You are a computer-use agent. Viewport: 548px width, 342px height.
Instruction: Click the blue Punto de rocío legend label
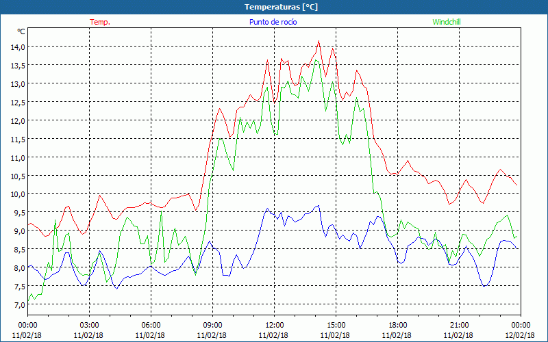(x=273, y=22)
